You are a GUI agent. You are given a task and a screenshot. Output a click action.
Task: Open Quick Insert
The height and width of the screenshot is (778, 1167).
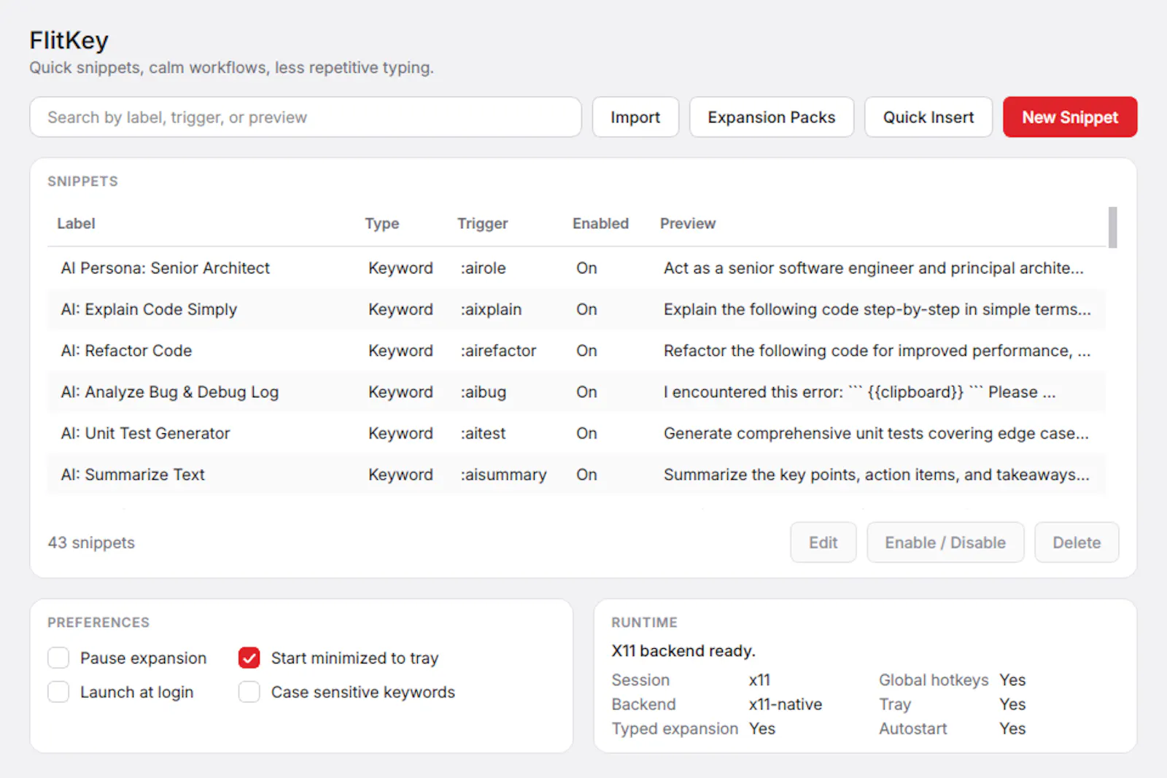928,117
